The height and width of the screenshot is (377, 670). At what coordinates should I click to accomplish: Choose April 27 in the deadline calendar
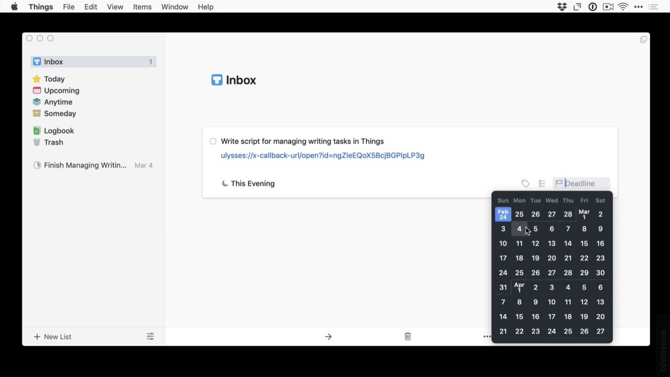pyautogui.click(x=600, y=331)
